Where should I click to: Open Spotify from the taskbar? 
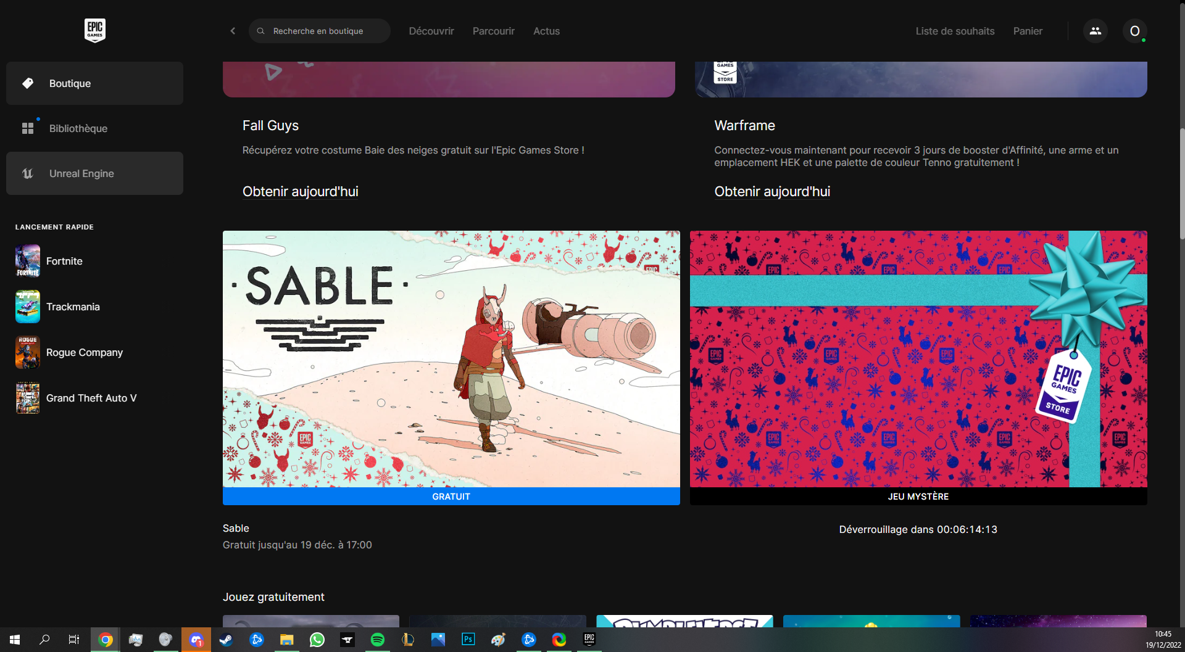click(377, 640)
